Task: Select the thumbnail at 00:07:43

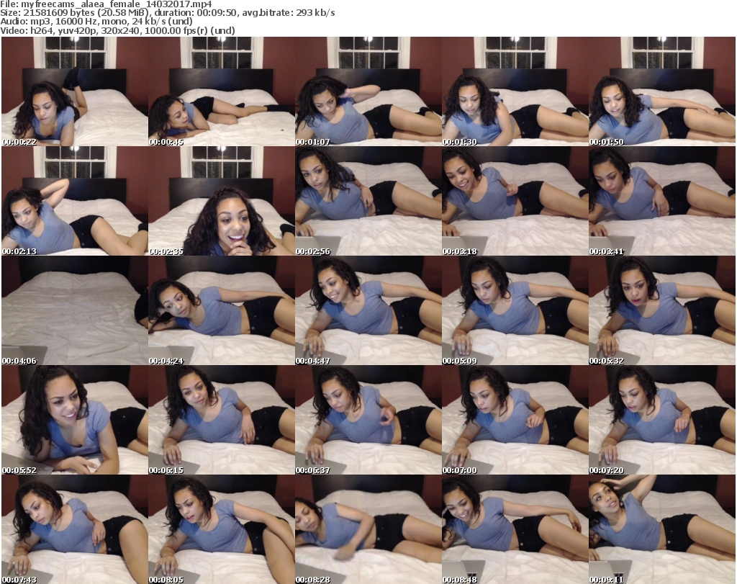Action: click(75, 529)
